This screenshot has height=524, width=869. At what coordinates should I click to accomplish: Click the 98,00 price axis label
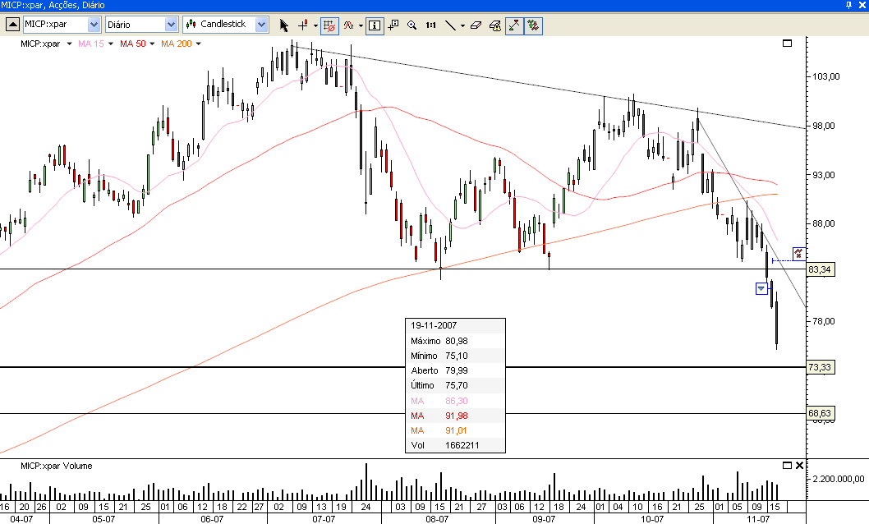coord(824,126)
